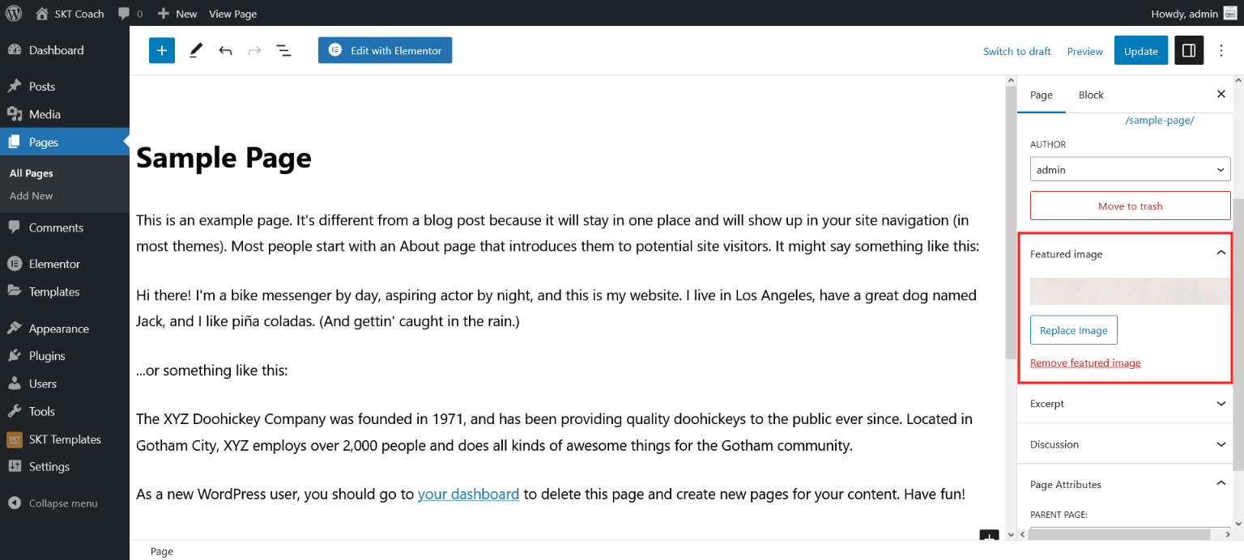Open the Document Overview list icon
Screen dimensions: 1244x560
pos(283,50)
